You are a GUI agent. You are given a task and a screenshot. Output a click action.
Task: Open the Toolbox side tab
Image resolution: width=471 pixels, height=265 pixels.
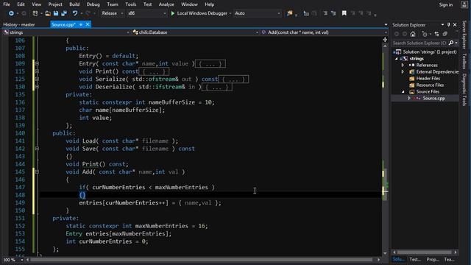coord(464,61)
